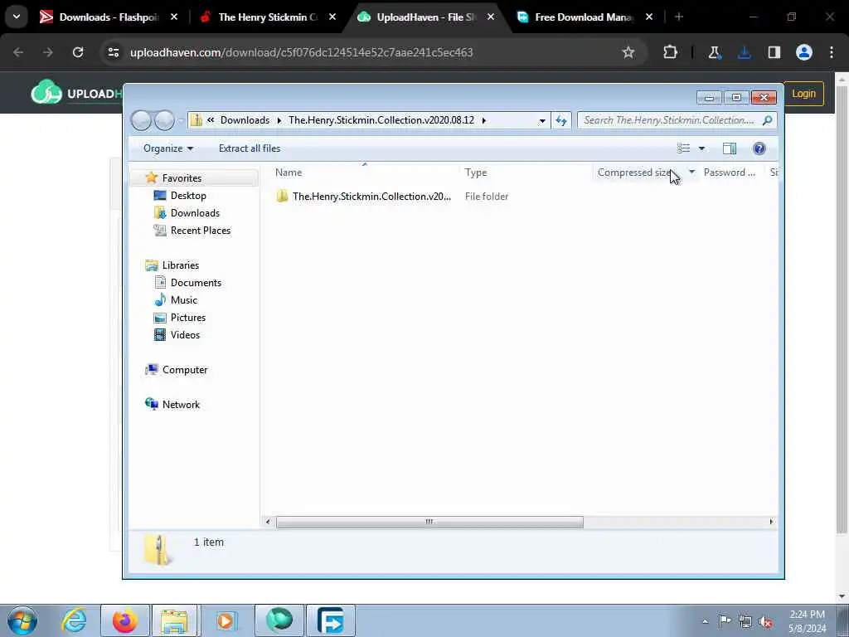Select The.Henry.Stickmin.Collection folder row
Viewport: 849px width, 637px height.
point(371,197)
